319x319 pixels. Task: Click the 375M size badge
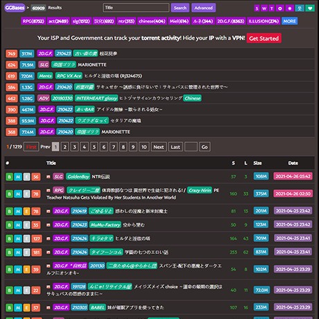tap(261, 193)
